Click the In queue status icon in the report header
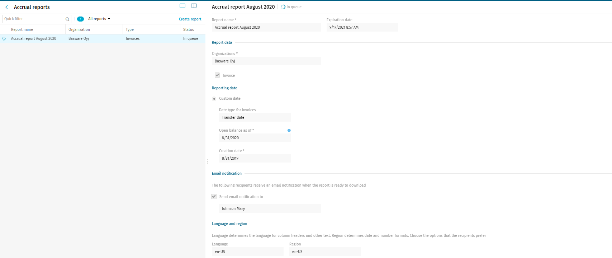 (283, 7)
